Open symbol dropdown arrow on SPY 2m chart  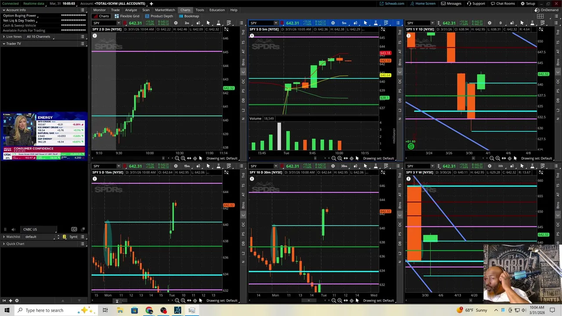119,23
